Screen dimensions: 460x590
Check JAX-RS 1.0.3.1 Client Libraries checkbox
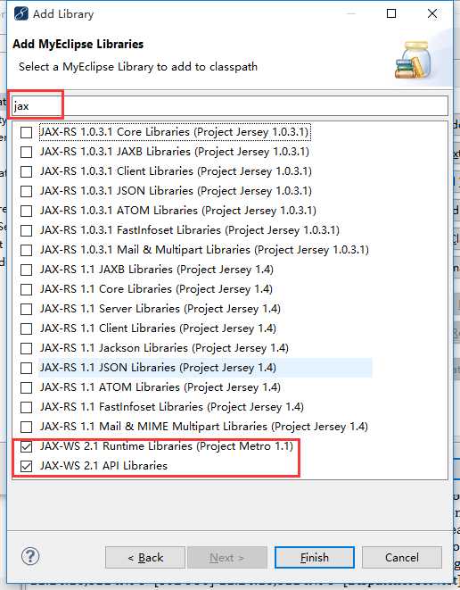pos(27,171)
